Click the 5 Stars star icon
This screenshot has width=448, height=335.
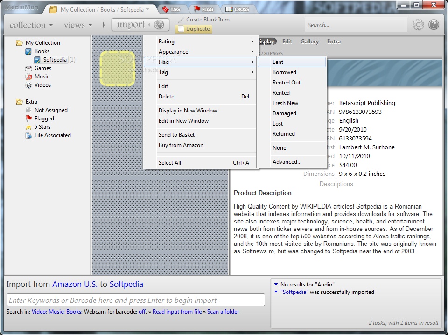point(28,127)
